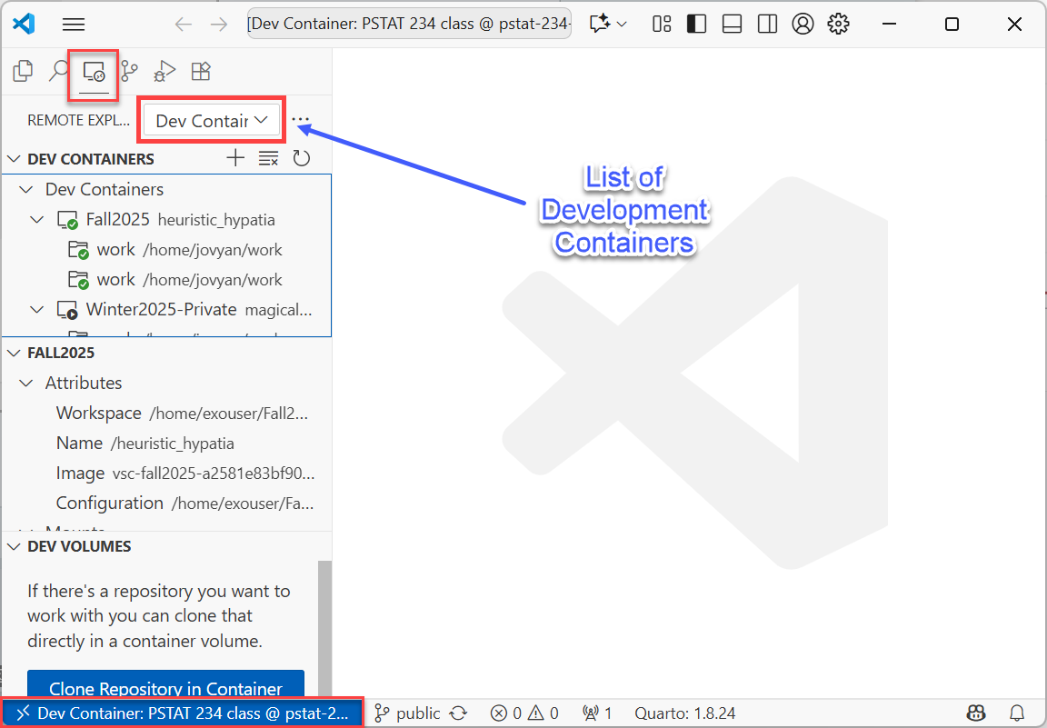Collapse the Fall2025 heuristic_hypatia container node
1047x728 pixels.
click(37, 219)
